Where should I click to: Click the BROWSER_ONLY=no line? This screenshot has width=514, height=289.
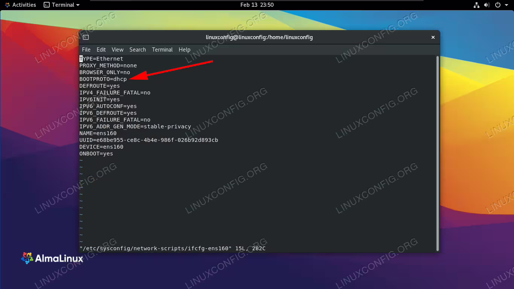point(105,72)
